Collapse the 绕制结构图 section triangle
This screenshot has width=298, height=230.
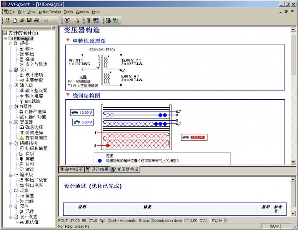click(68, 95)
